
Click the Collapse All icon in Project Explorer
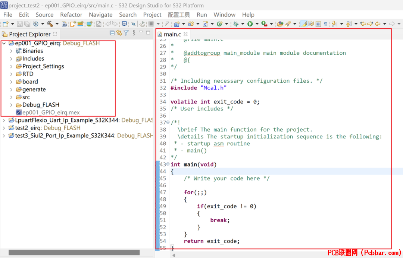click(112, 33)
